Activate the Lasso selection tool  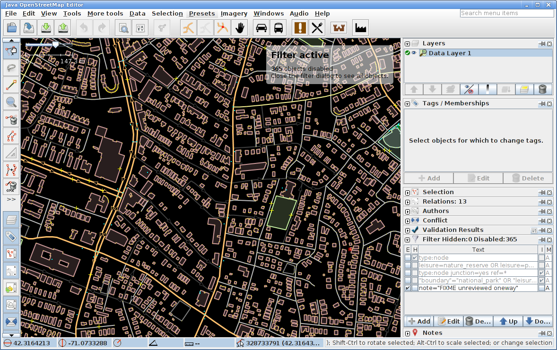click(11, 68)
